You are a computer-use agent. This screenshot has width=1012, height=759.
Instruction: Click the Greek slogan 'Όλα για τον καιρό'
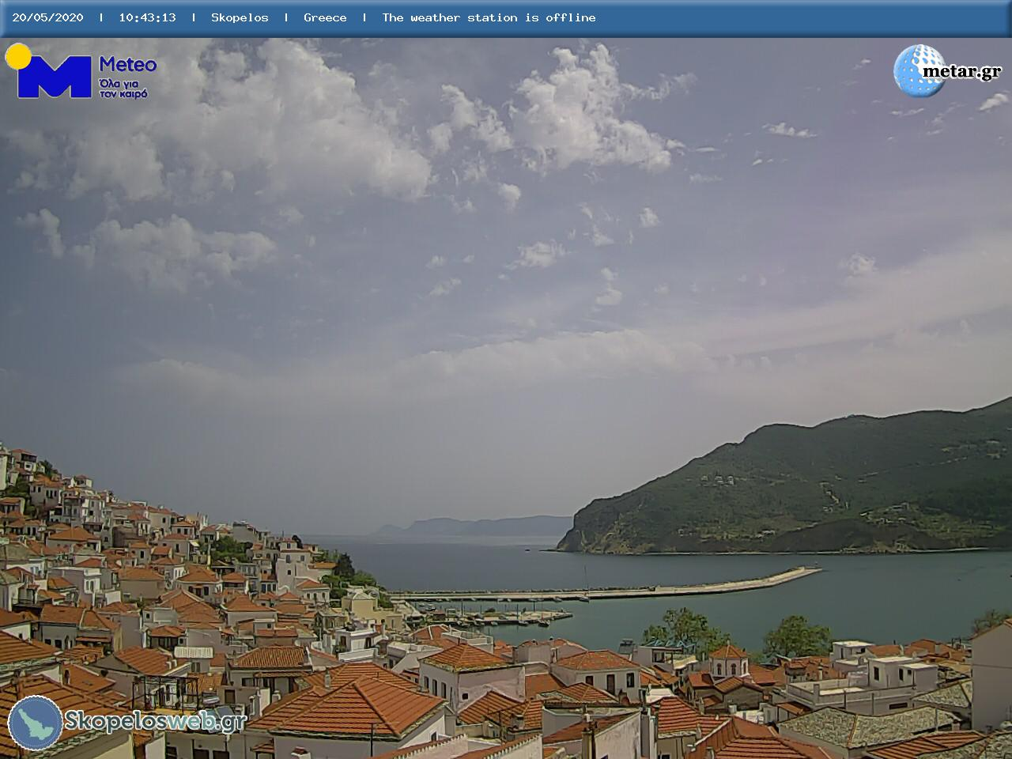(x=123, y=88)
